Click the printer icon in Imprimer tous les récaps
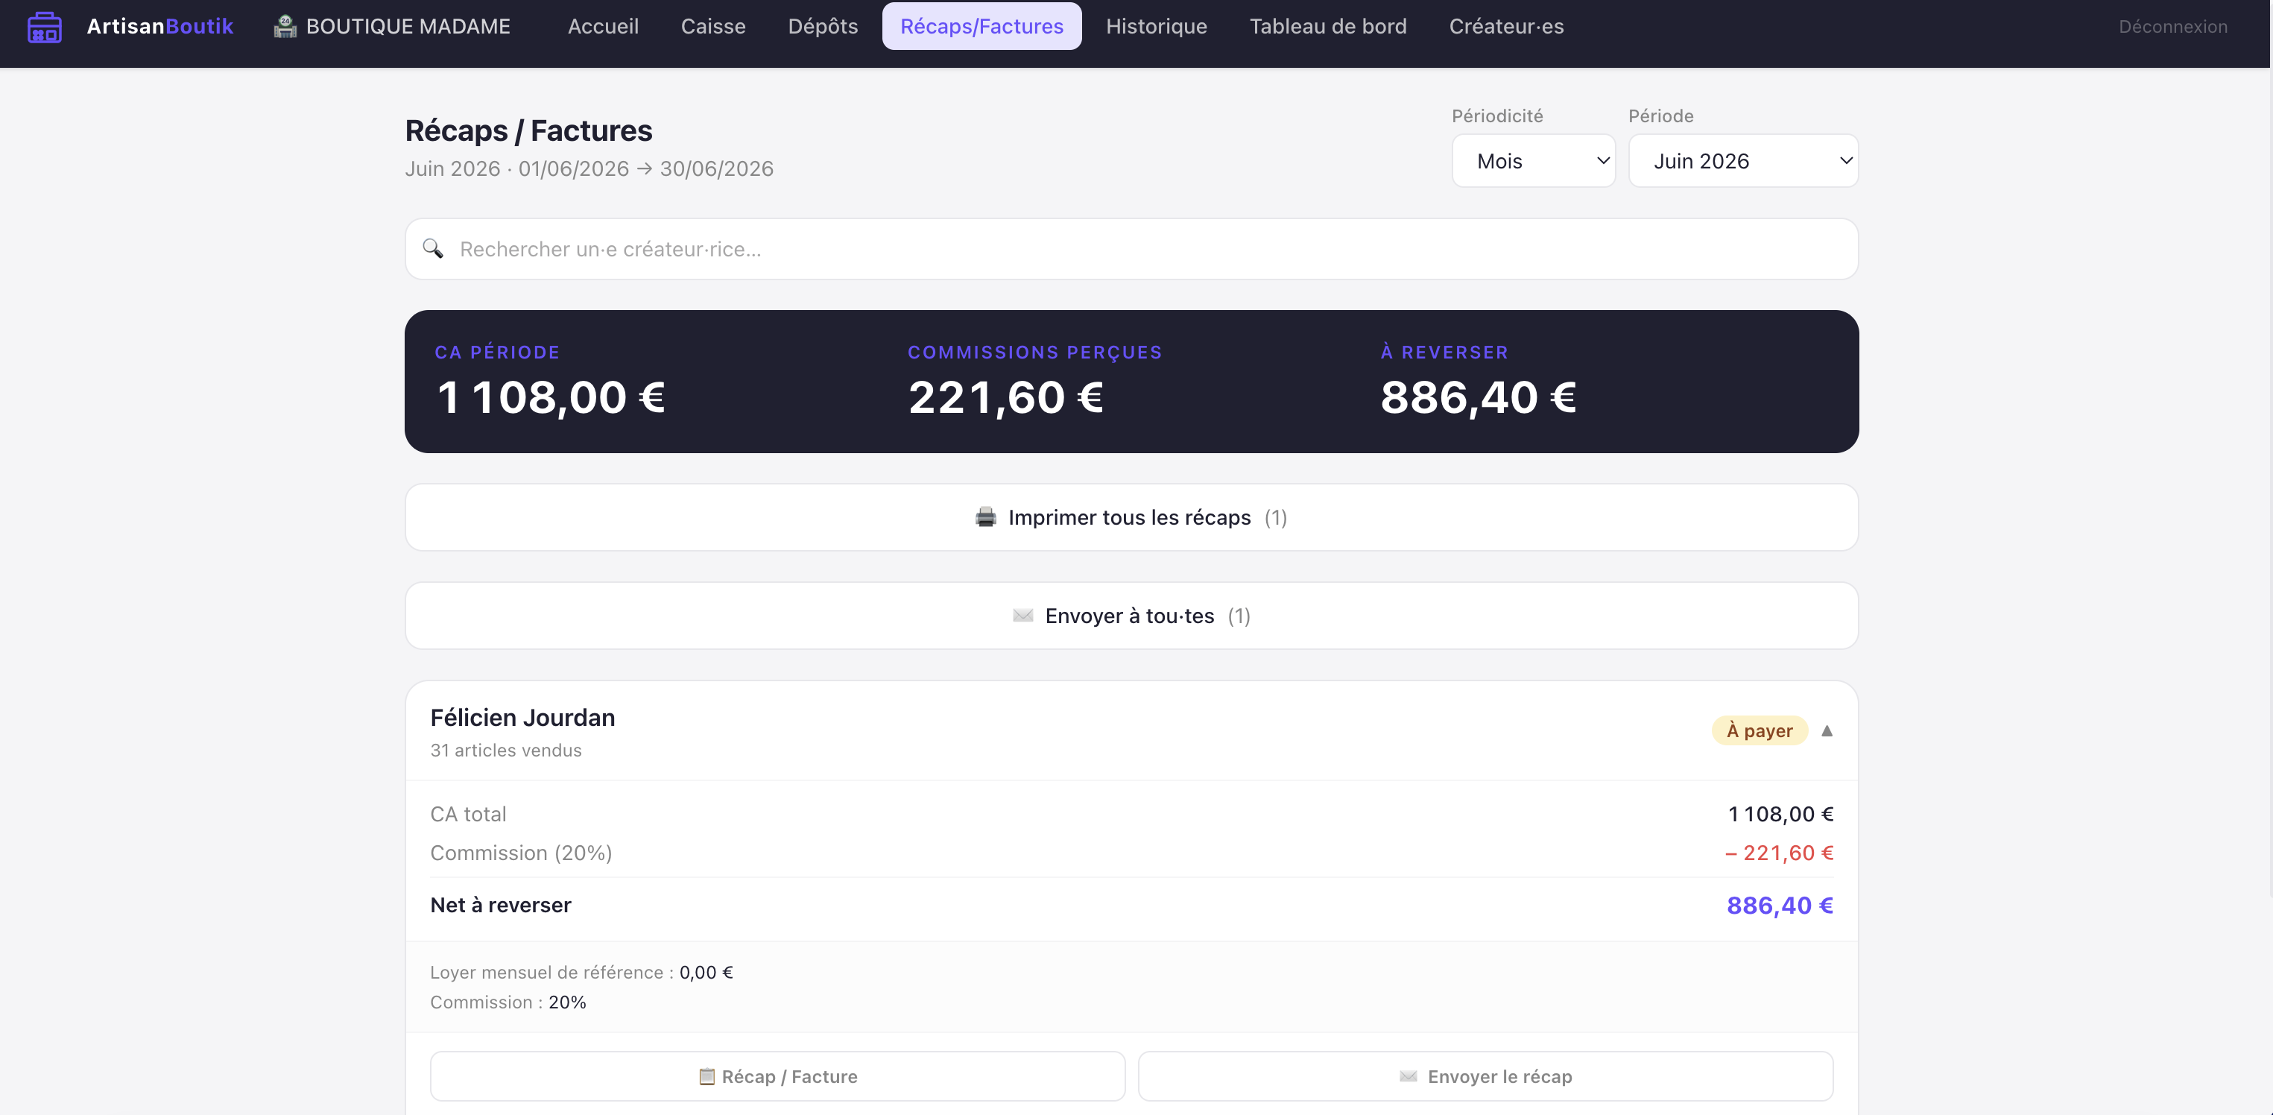This screenshot has height=1115, width=2273. 986,517
